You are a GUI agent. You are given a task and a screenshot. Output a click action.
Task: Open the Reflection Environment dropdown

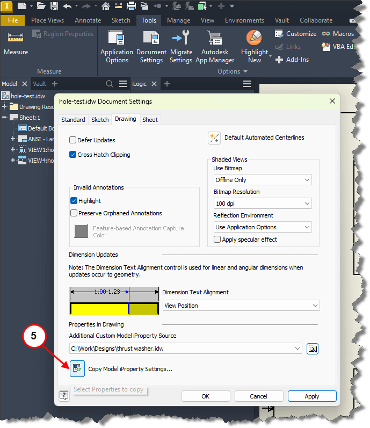coord(263,227)
